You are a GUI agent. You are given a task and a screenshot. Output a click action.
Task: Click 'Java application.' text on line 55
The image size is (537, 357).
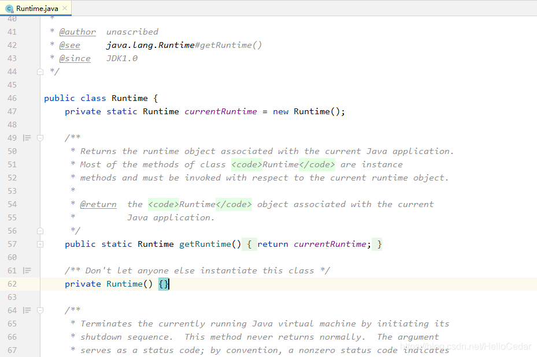tap(171, 217)
